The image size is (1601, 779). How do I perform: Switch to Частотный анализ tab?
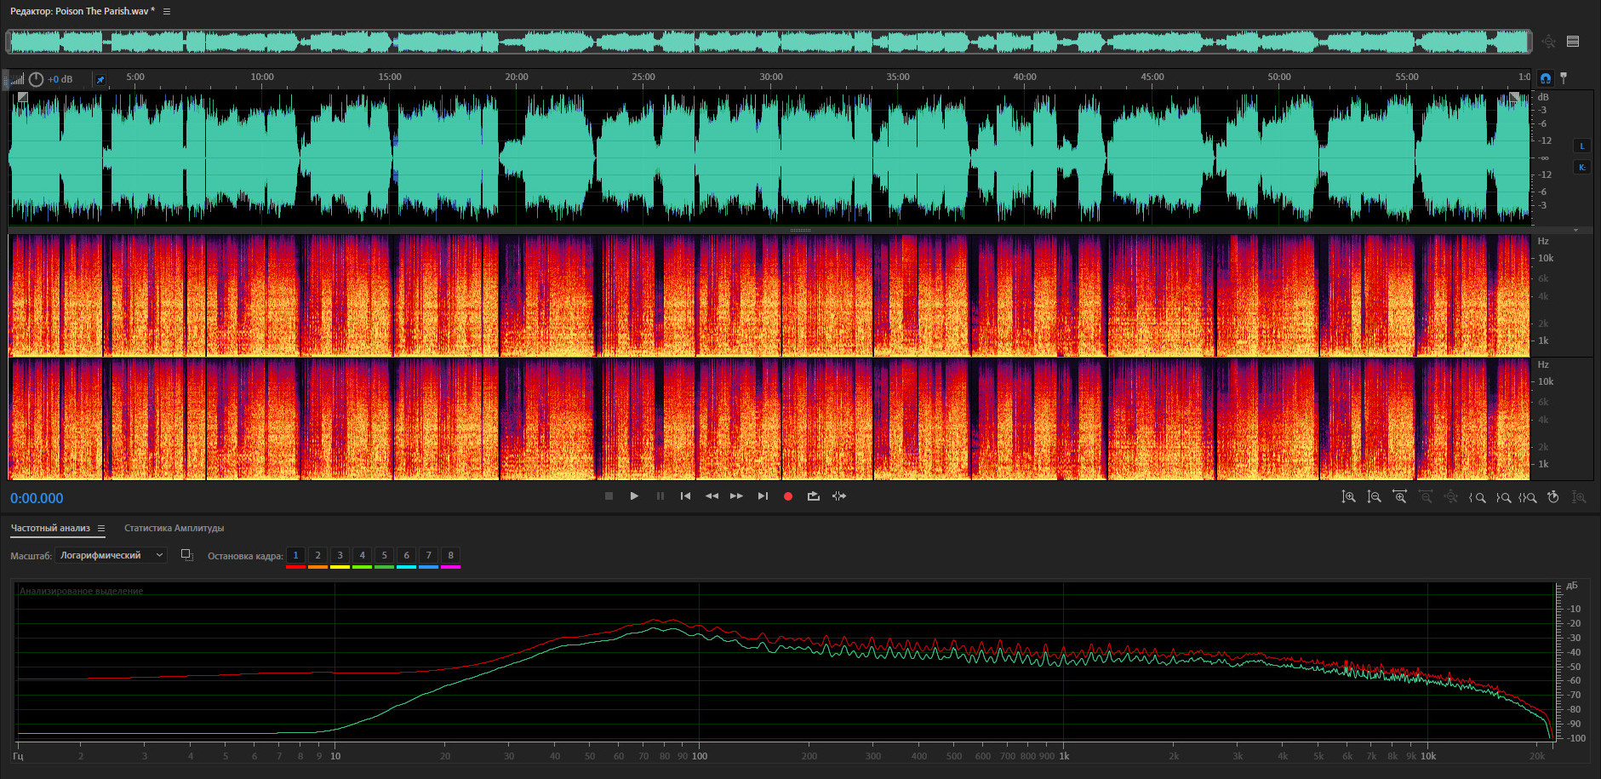tap(50, 528)
